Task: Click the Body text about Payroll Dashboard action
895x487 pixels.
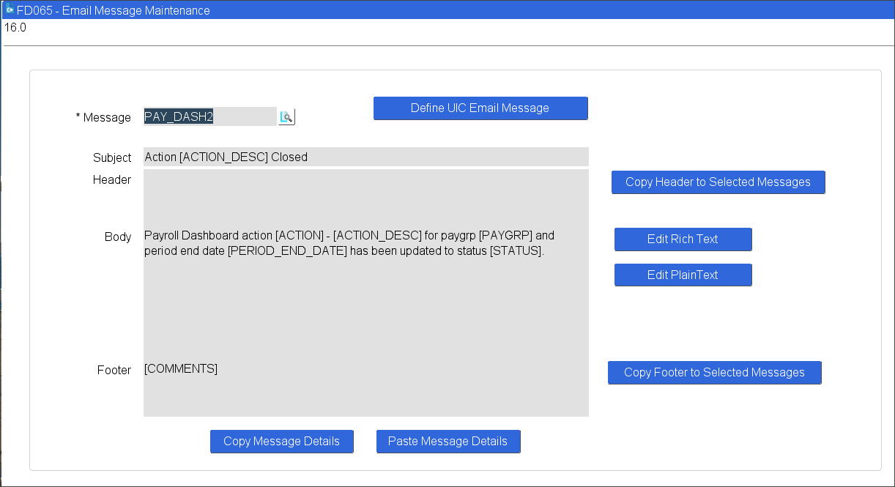Action: [x=349, y=243]
